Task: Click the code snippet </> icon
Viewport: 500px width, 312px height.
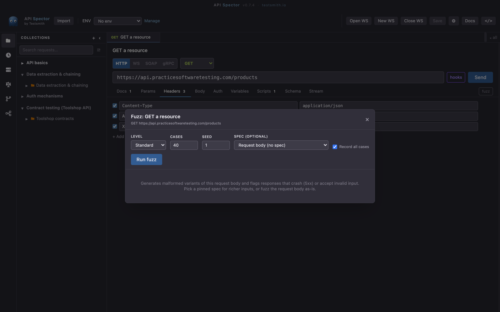Action: pyautogui.click(x=488, y=21)
